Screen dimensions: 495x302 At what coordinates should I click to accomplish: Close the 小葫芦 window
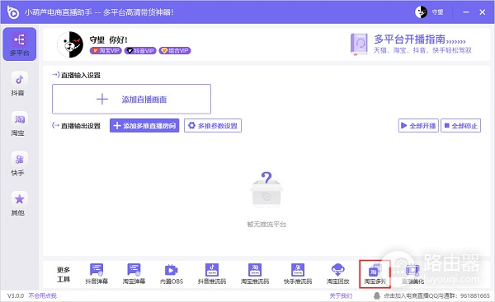pos(482,12)
